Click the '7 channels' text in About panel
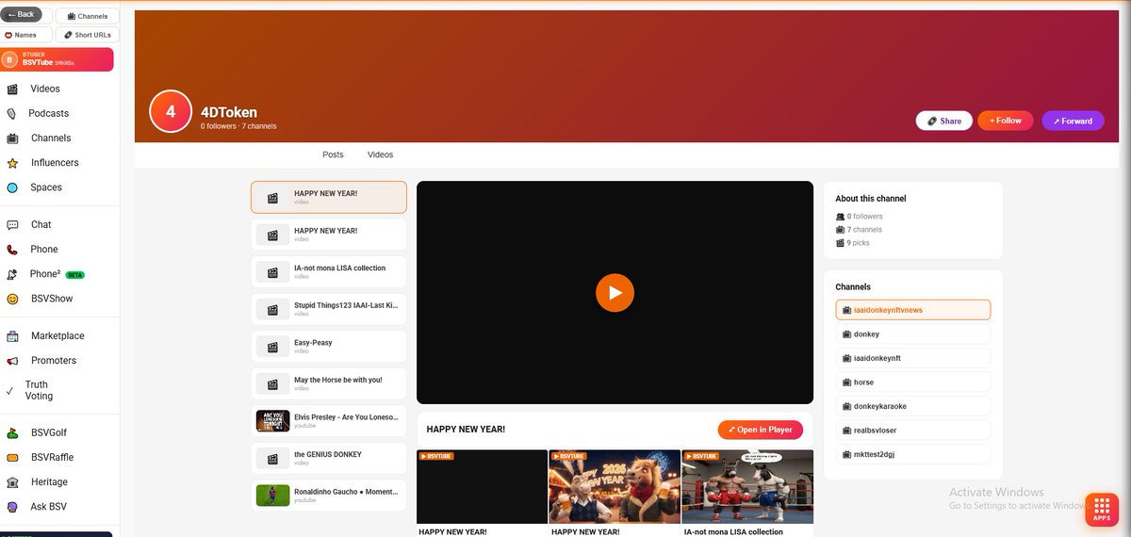 click(864, 230)
